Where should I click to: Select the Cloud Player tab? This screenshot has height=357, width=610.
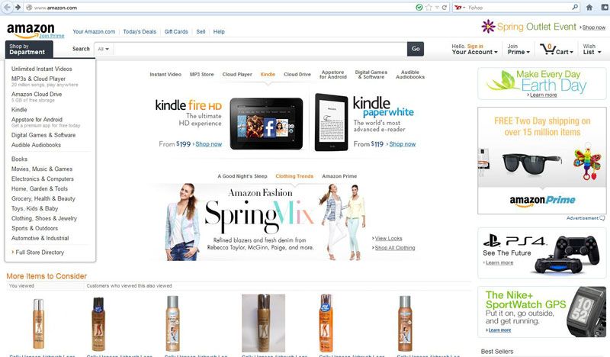point(237,74)
